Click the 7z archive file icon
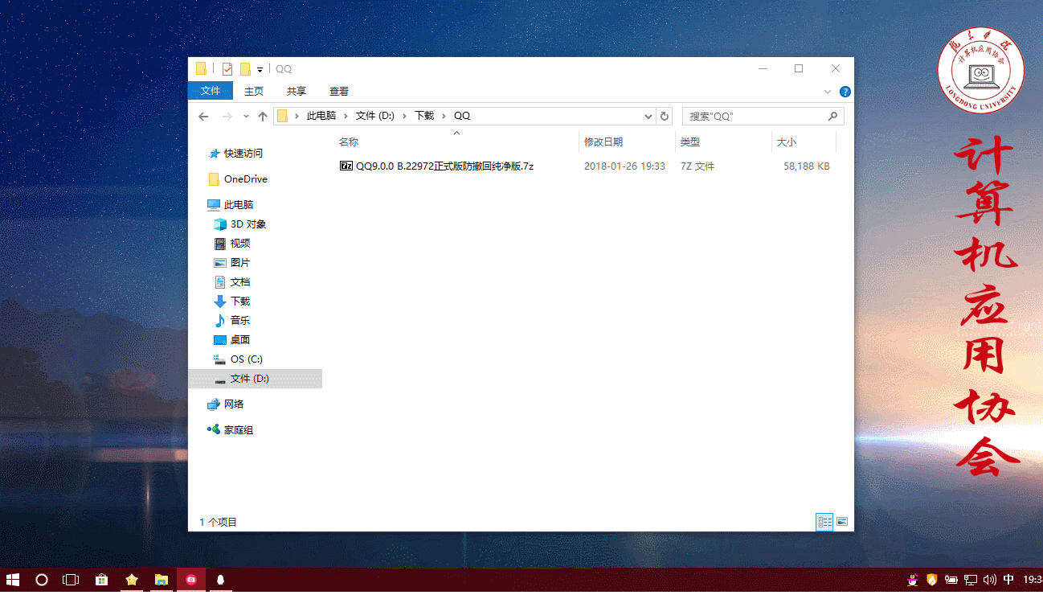 [x=346, y=166]
